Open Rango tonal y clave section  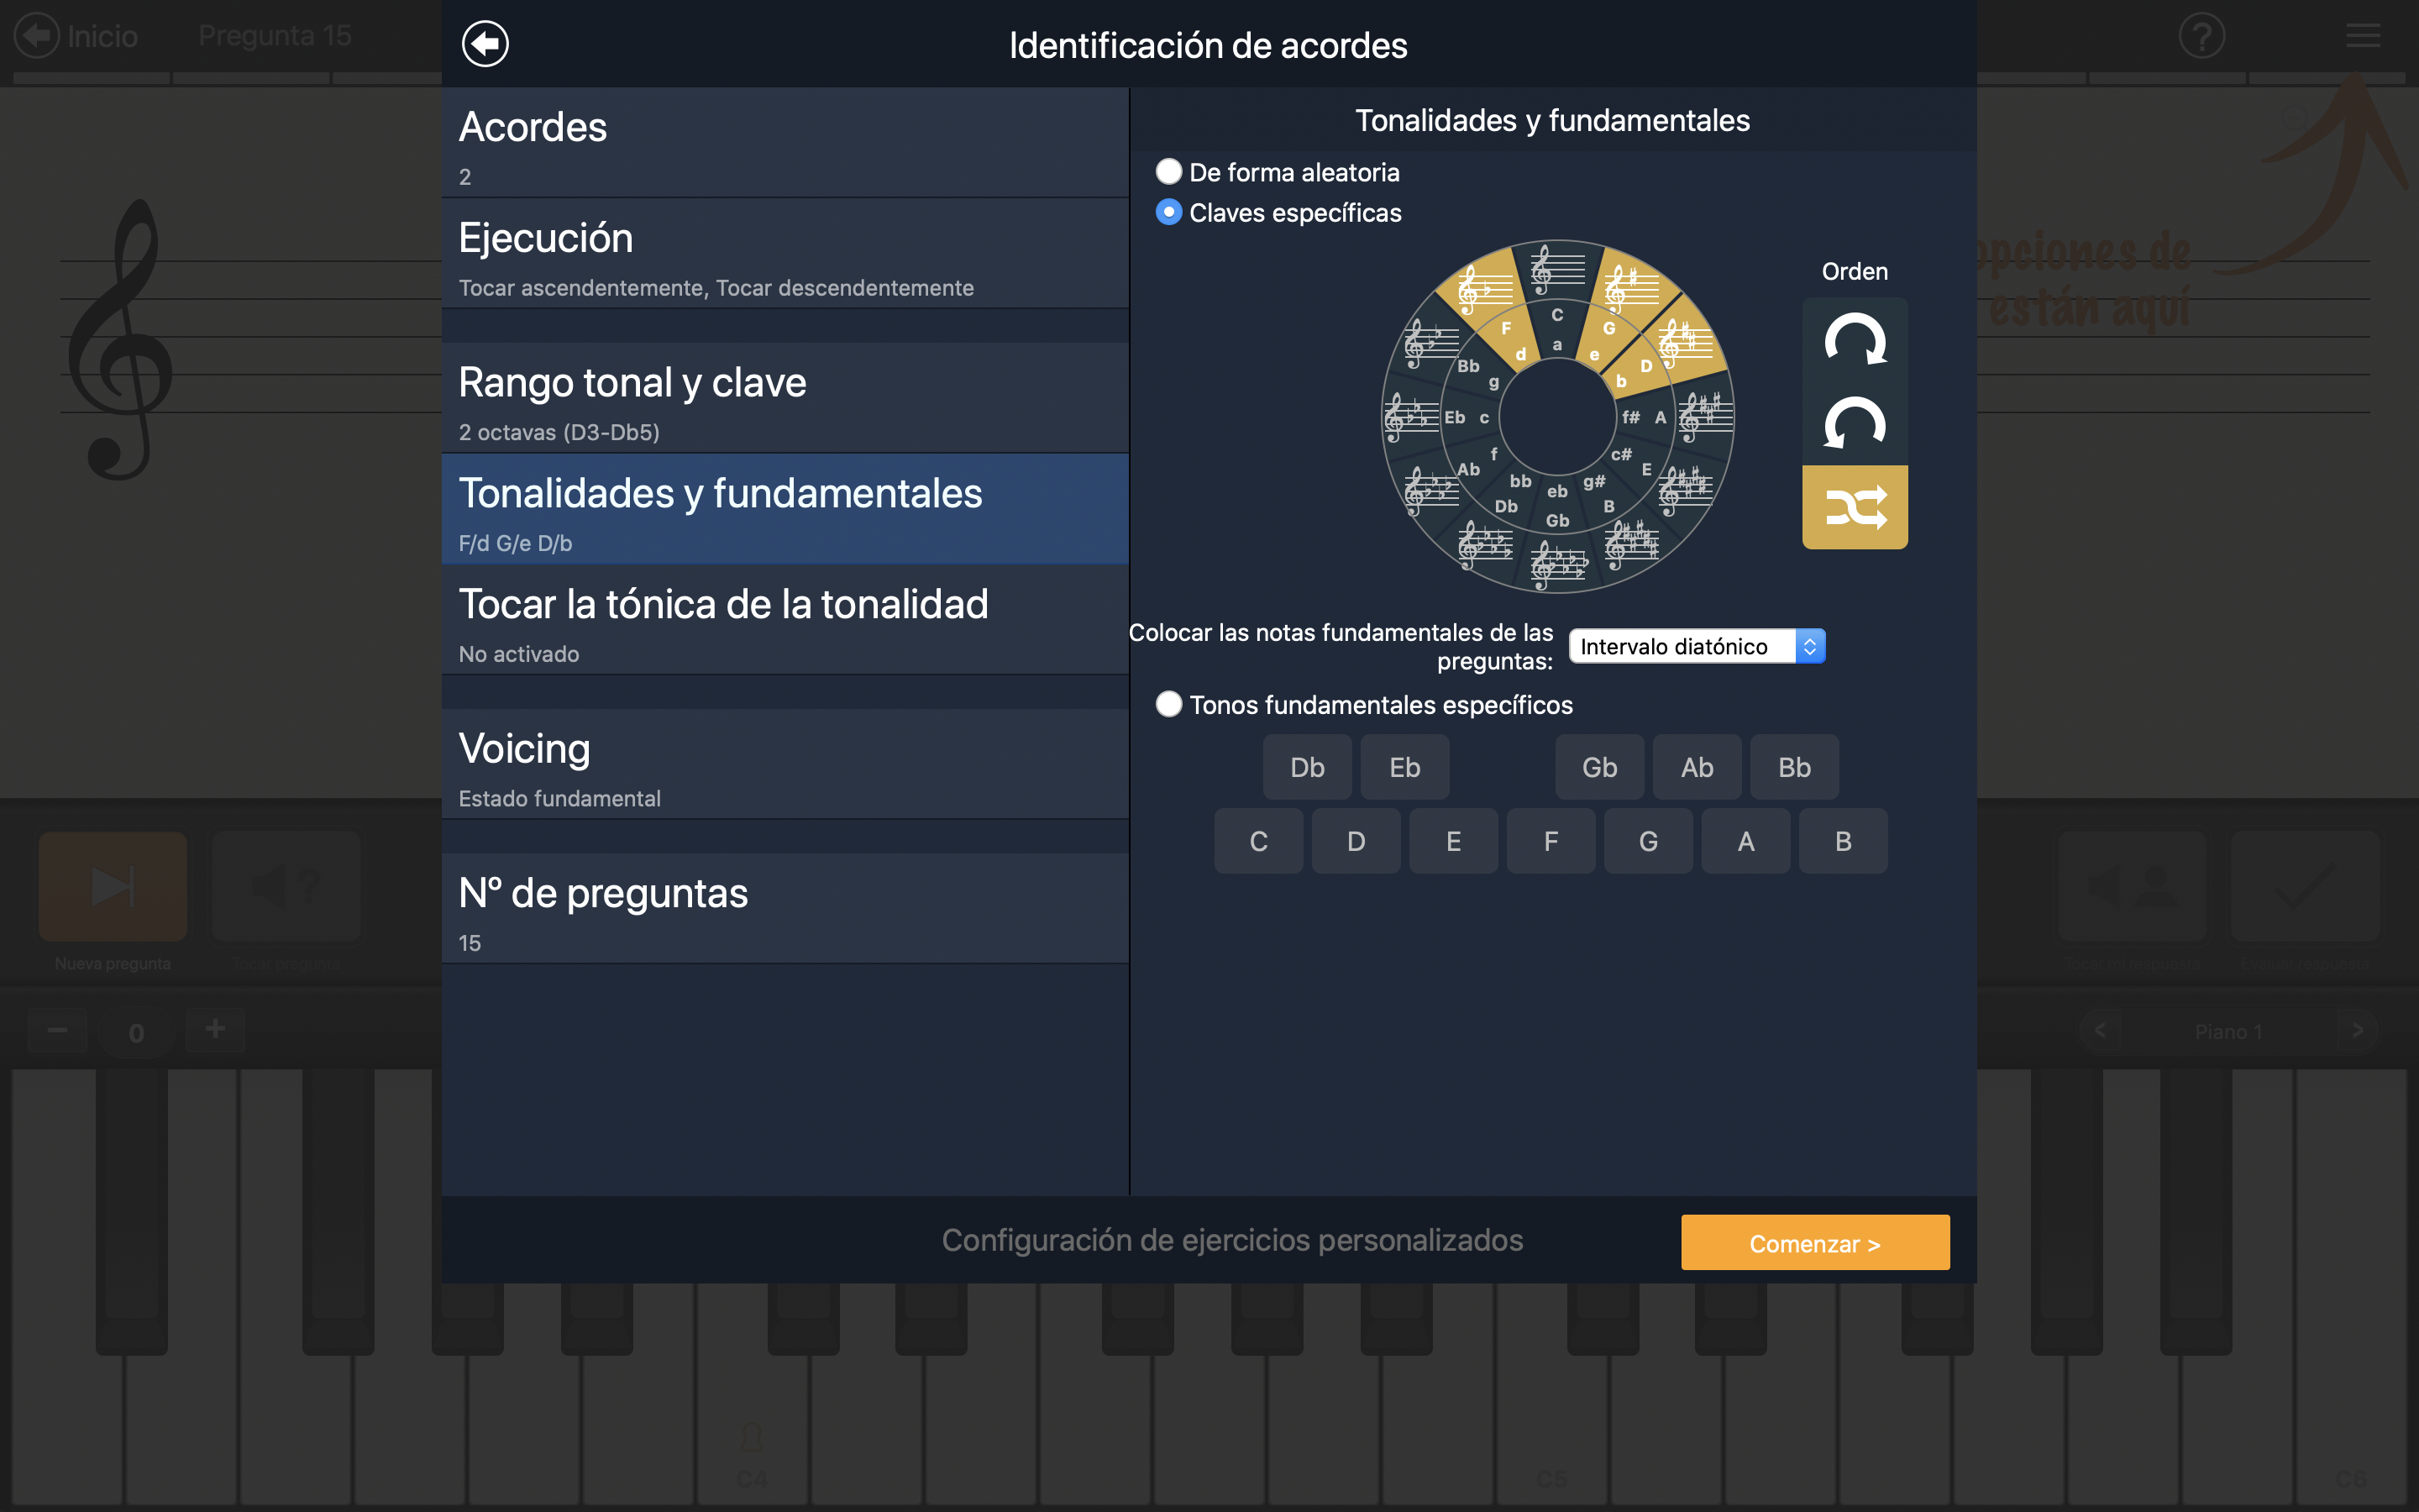click(784, 398)
